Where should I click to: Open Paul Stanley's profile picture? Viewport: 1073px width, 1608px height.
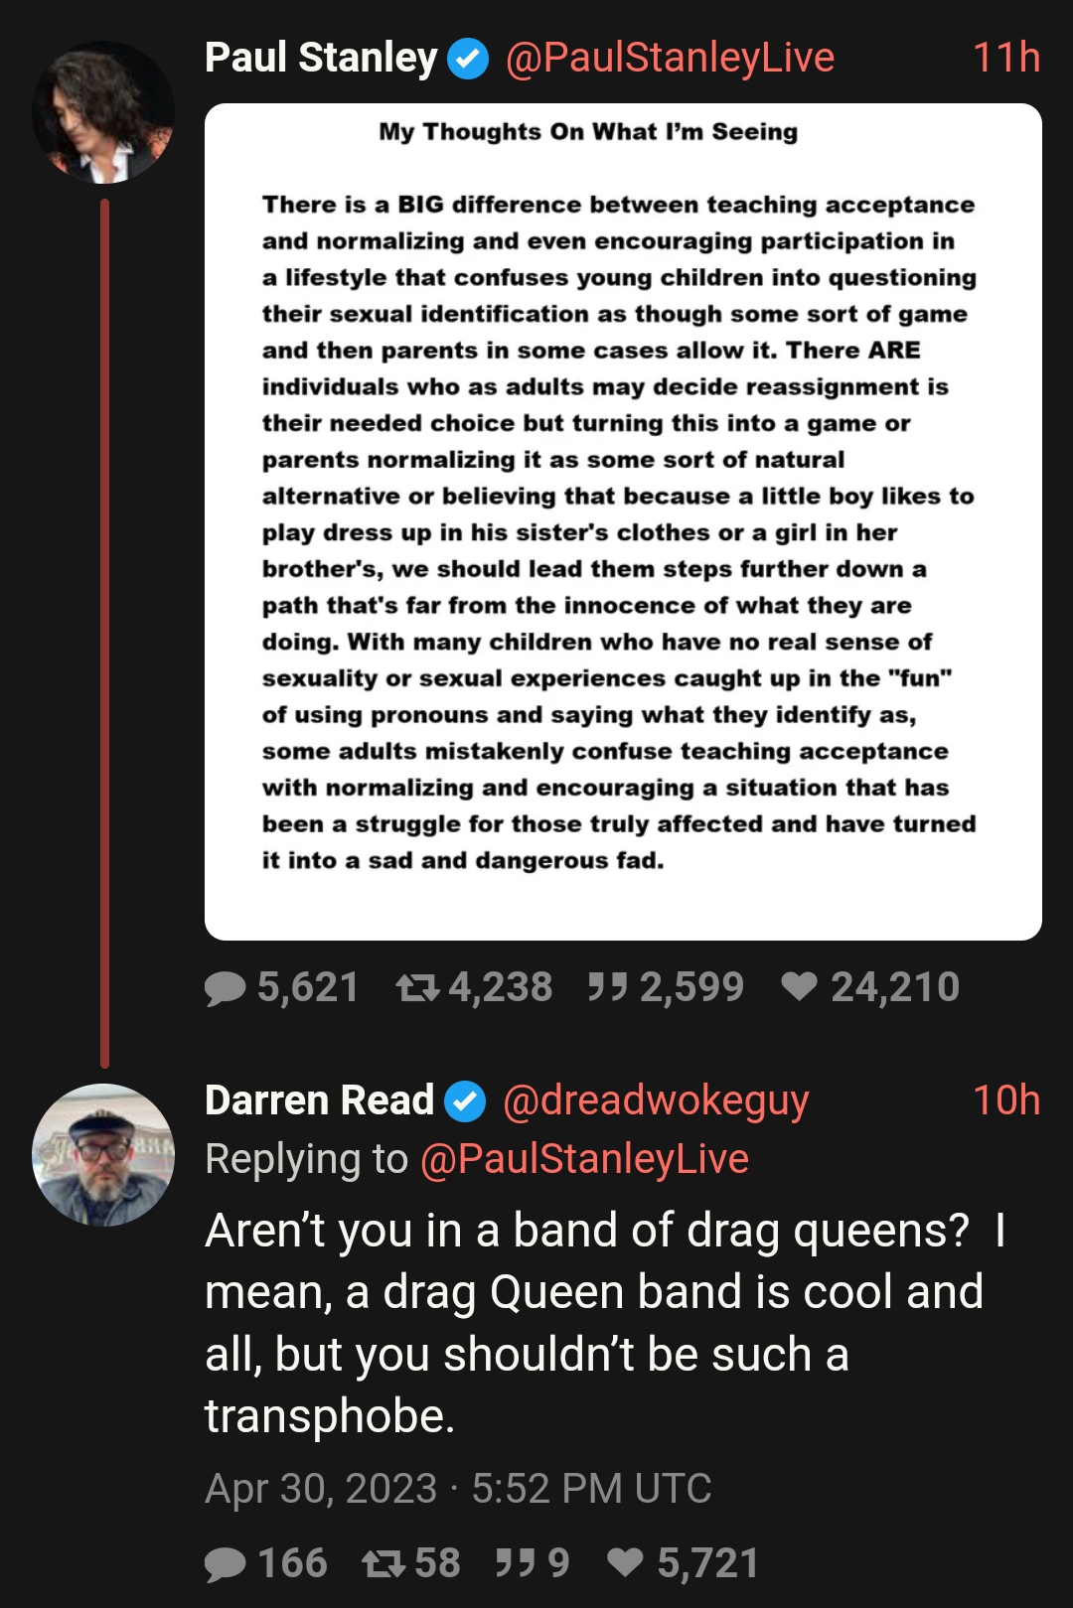(103, 112)
